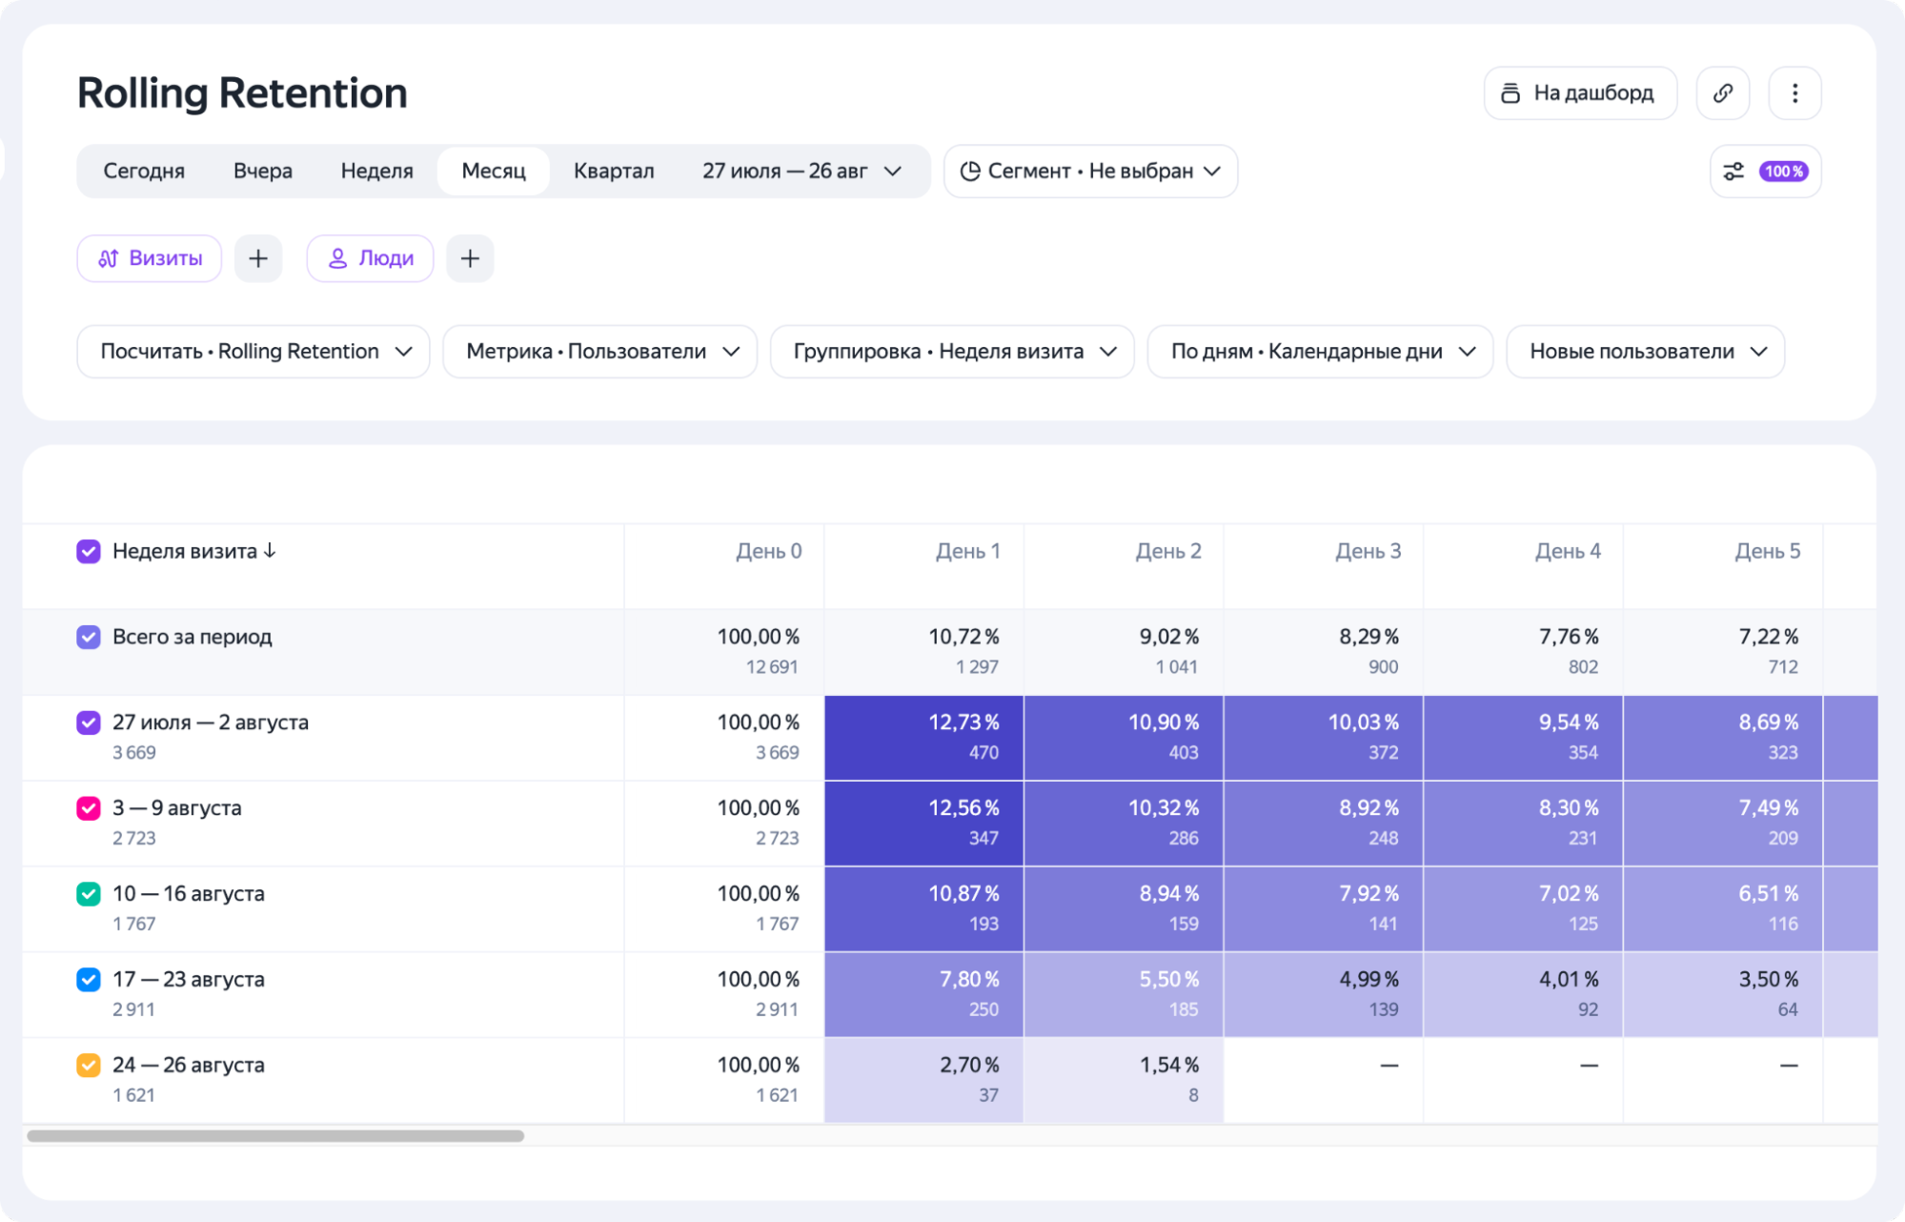Click the Люди person filter button
This screenshot has width=1905, height=1222.
point(370,258)
